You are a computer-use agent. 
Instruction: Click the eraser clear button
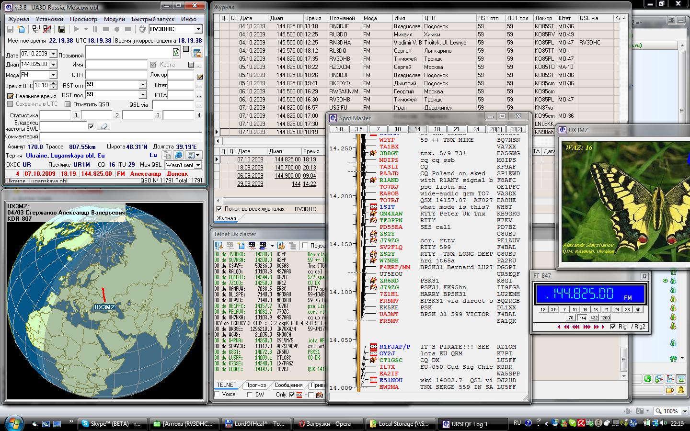(x=103, y=126)
